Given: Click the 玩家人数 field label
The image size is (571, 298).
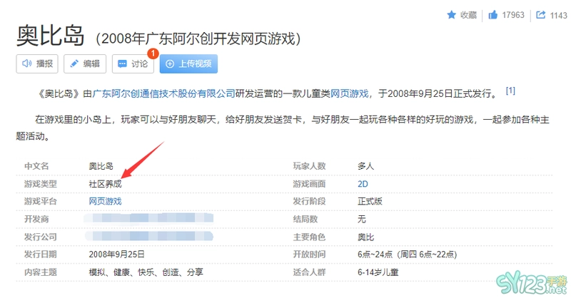Looking at the screenshot, I should (309, 166).
